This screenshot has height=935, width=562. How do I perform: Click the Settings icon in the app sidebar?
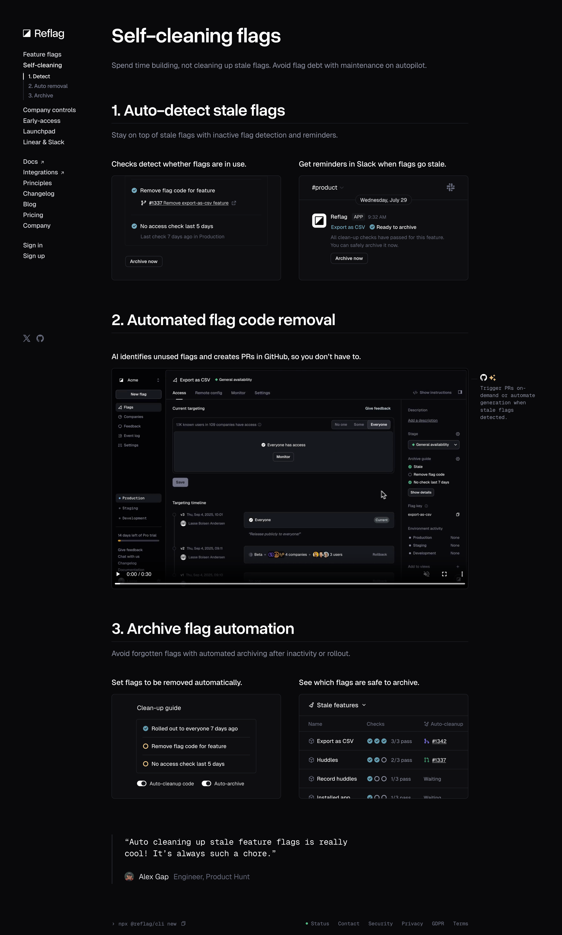120,445
